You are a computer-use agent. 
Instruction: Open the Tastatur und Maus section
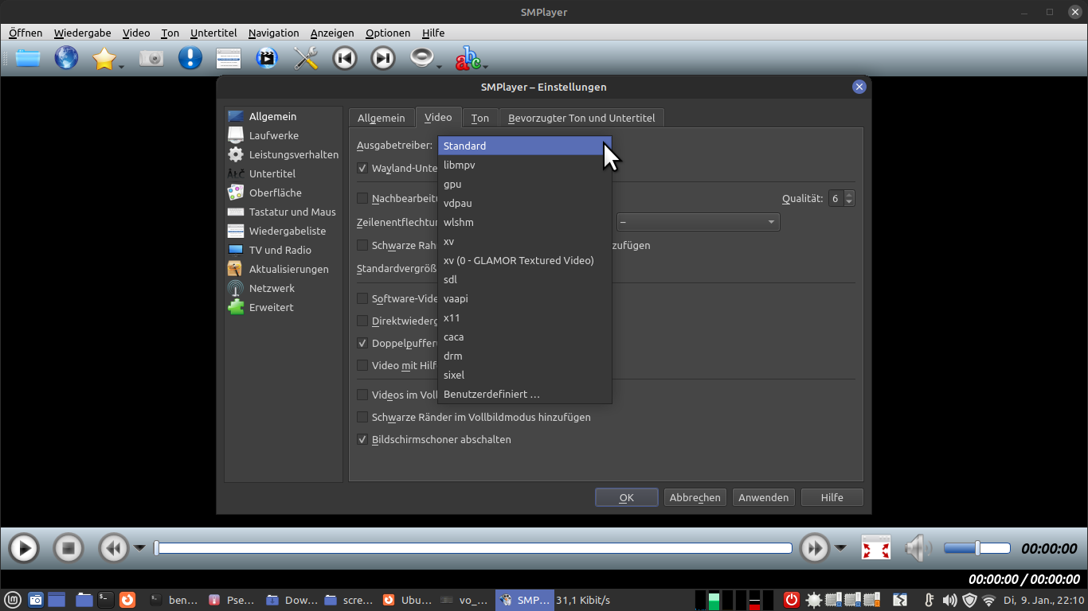[283, 212]
